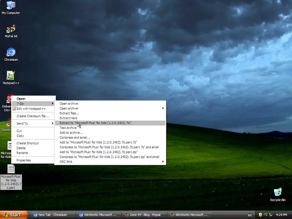Click the 4:24 PM clock

pos(281,215)
